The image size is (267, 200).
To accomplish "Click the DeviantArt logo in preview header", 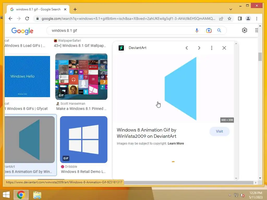I will coord(121,48).
